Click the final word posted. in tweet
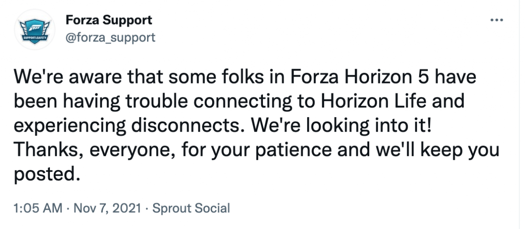525x229 pixels. (x=48, y=173)
